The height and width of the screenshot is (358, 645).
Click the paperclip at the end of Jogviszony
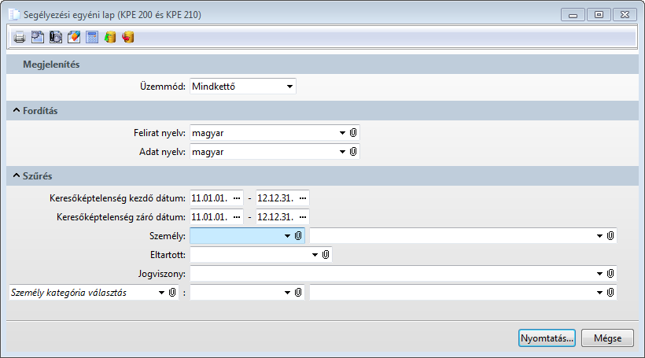click(x=610, y=274)
